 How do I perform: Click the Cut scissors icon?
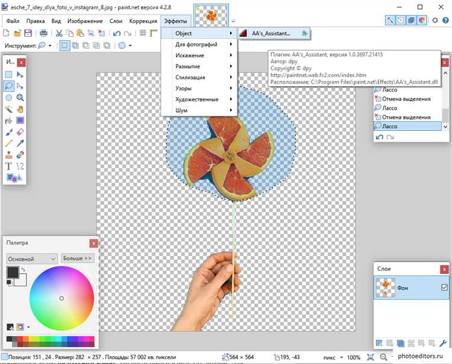pyautogui.click(x=59, y=33)
